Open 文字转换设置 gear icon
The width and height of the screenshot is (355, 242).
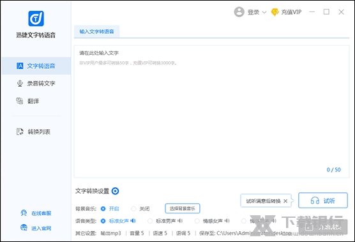[x=115, y=191]
